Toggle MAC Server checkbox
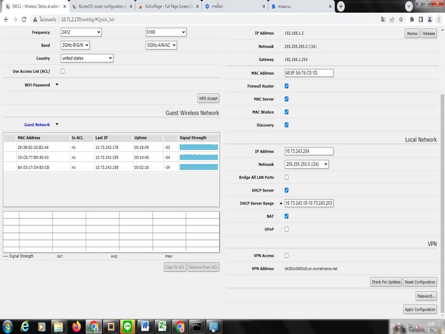 click(x=286, y=99)
